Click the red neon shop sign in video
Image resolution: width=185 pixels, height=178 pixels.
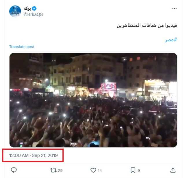click(108, 87)
